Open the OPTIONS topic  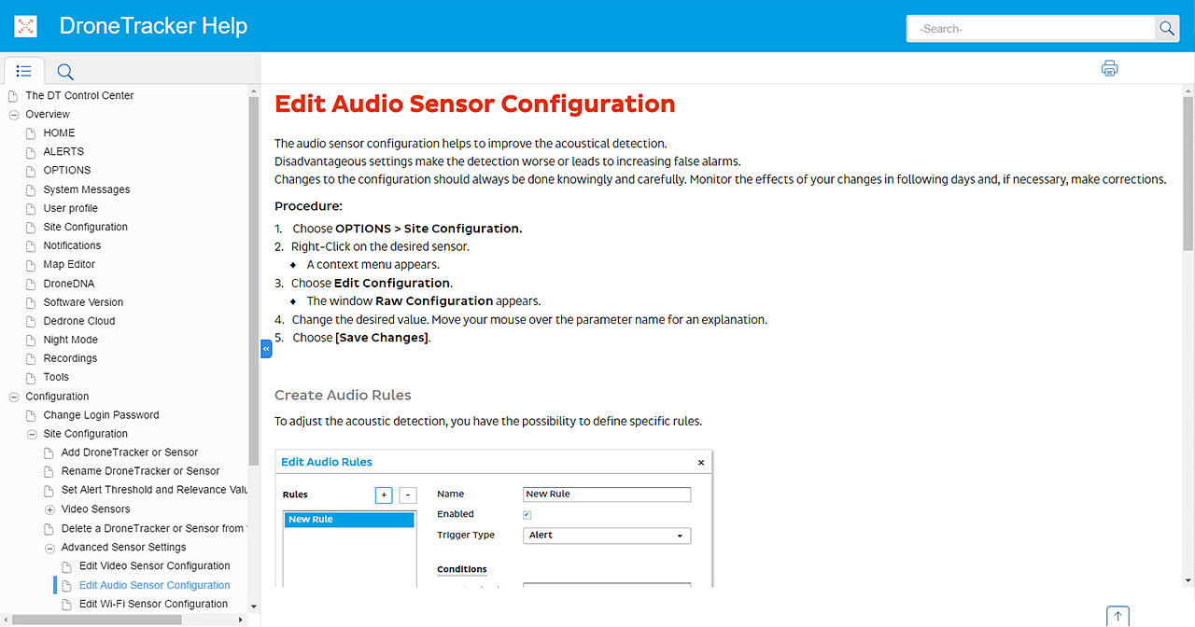67,170
